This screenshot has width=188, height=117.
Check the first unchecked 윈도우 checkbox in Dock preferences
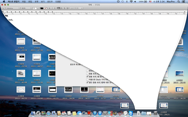pyautogui.click(x=87, y=71)
